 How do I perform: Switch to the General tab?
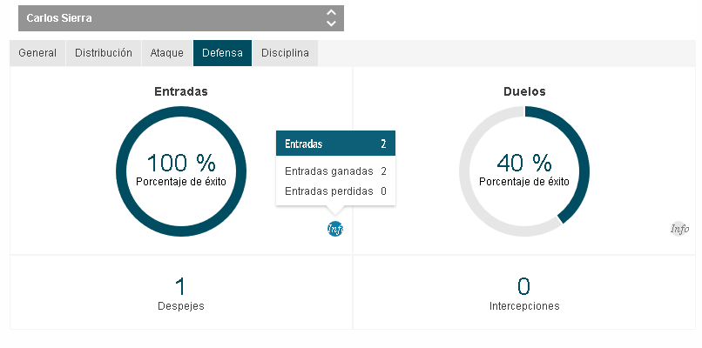[37, 53]
